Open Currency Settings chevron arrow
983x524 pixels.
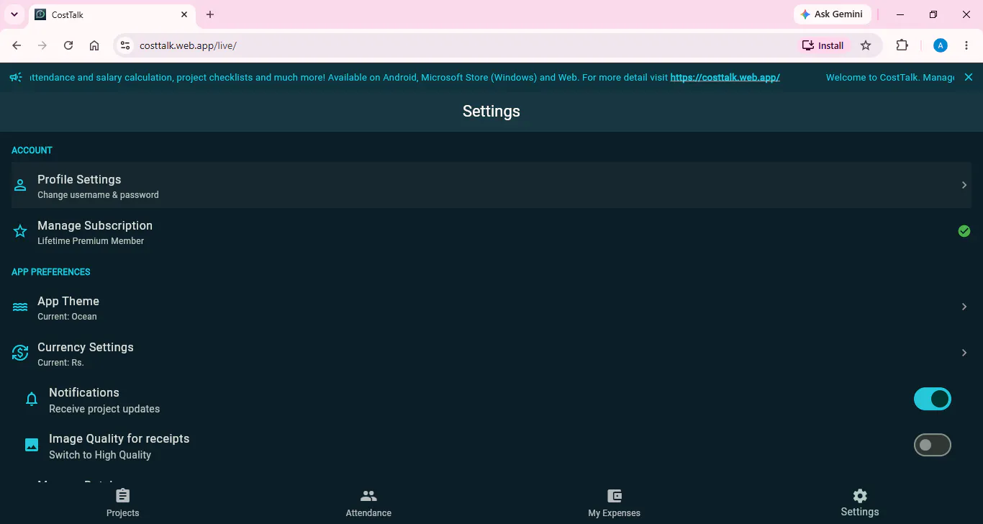(x=964, y=353)
